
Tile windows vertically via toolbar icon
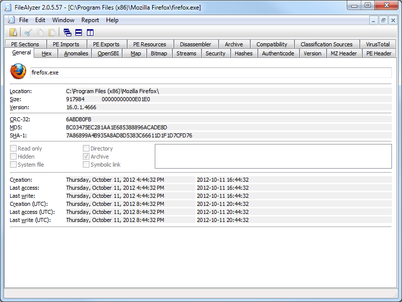(90, 32)
